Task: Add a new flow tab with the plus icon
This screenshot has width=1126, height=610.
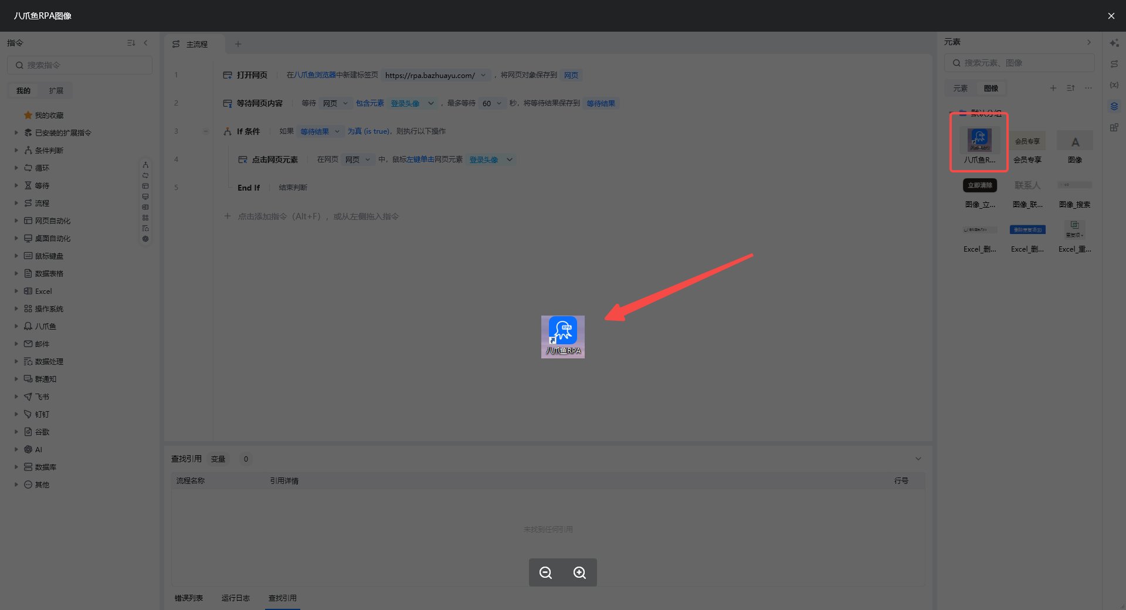Action: [238, 44]
